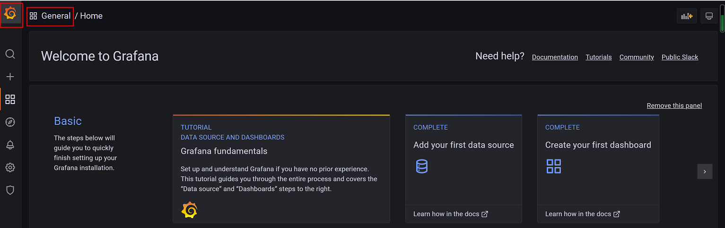Expand next setup steps with right chevron
This screenshot has width=725, height=228.
click(704, 171)
